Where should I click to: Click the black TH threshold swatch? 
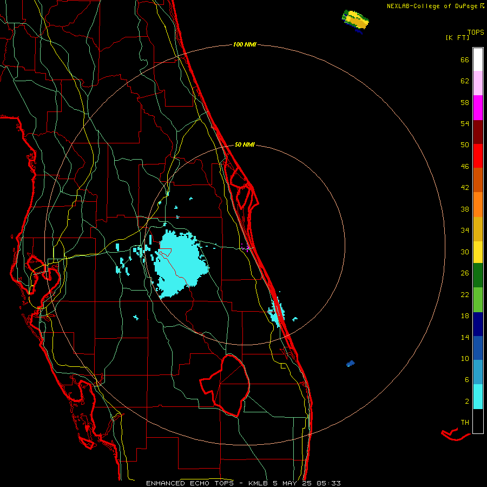pos(478,421)
